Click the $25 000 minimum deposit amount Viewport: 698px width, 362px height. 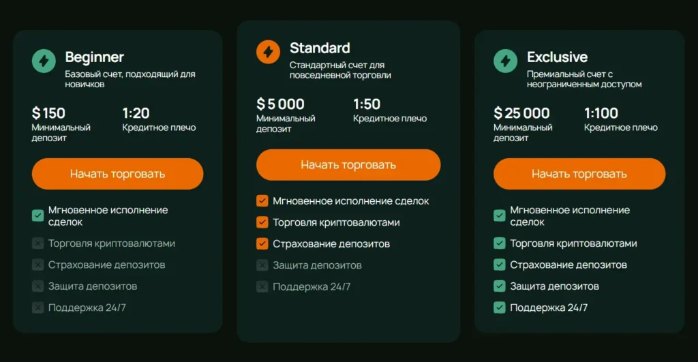click(521, 113)
